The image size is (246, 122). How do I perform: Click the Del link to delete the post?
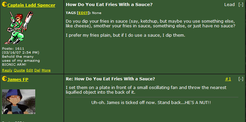click(37, 70)
